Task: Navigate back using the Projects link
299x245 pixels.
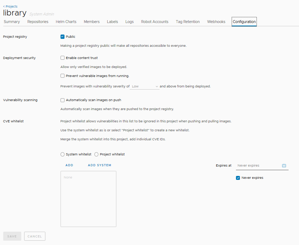Action: click(x=10, y=6)
